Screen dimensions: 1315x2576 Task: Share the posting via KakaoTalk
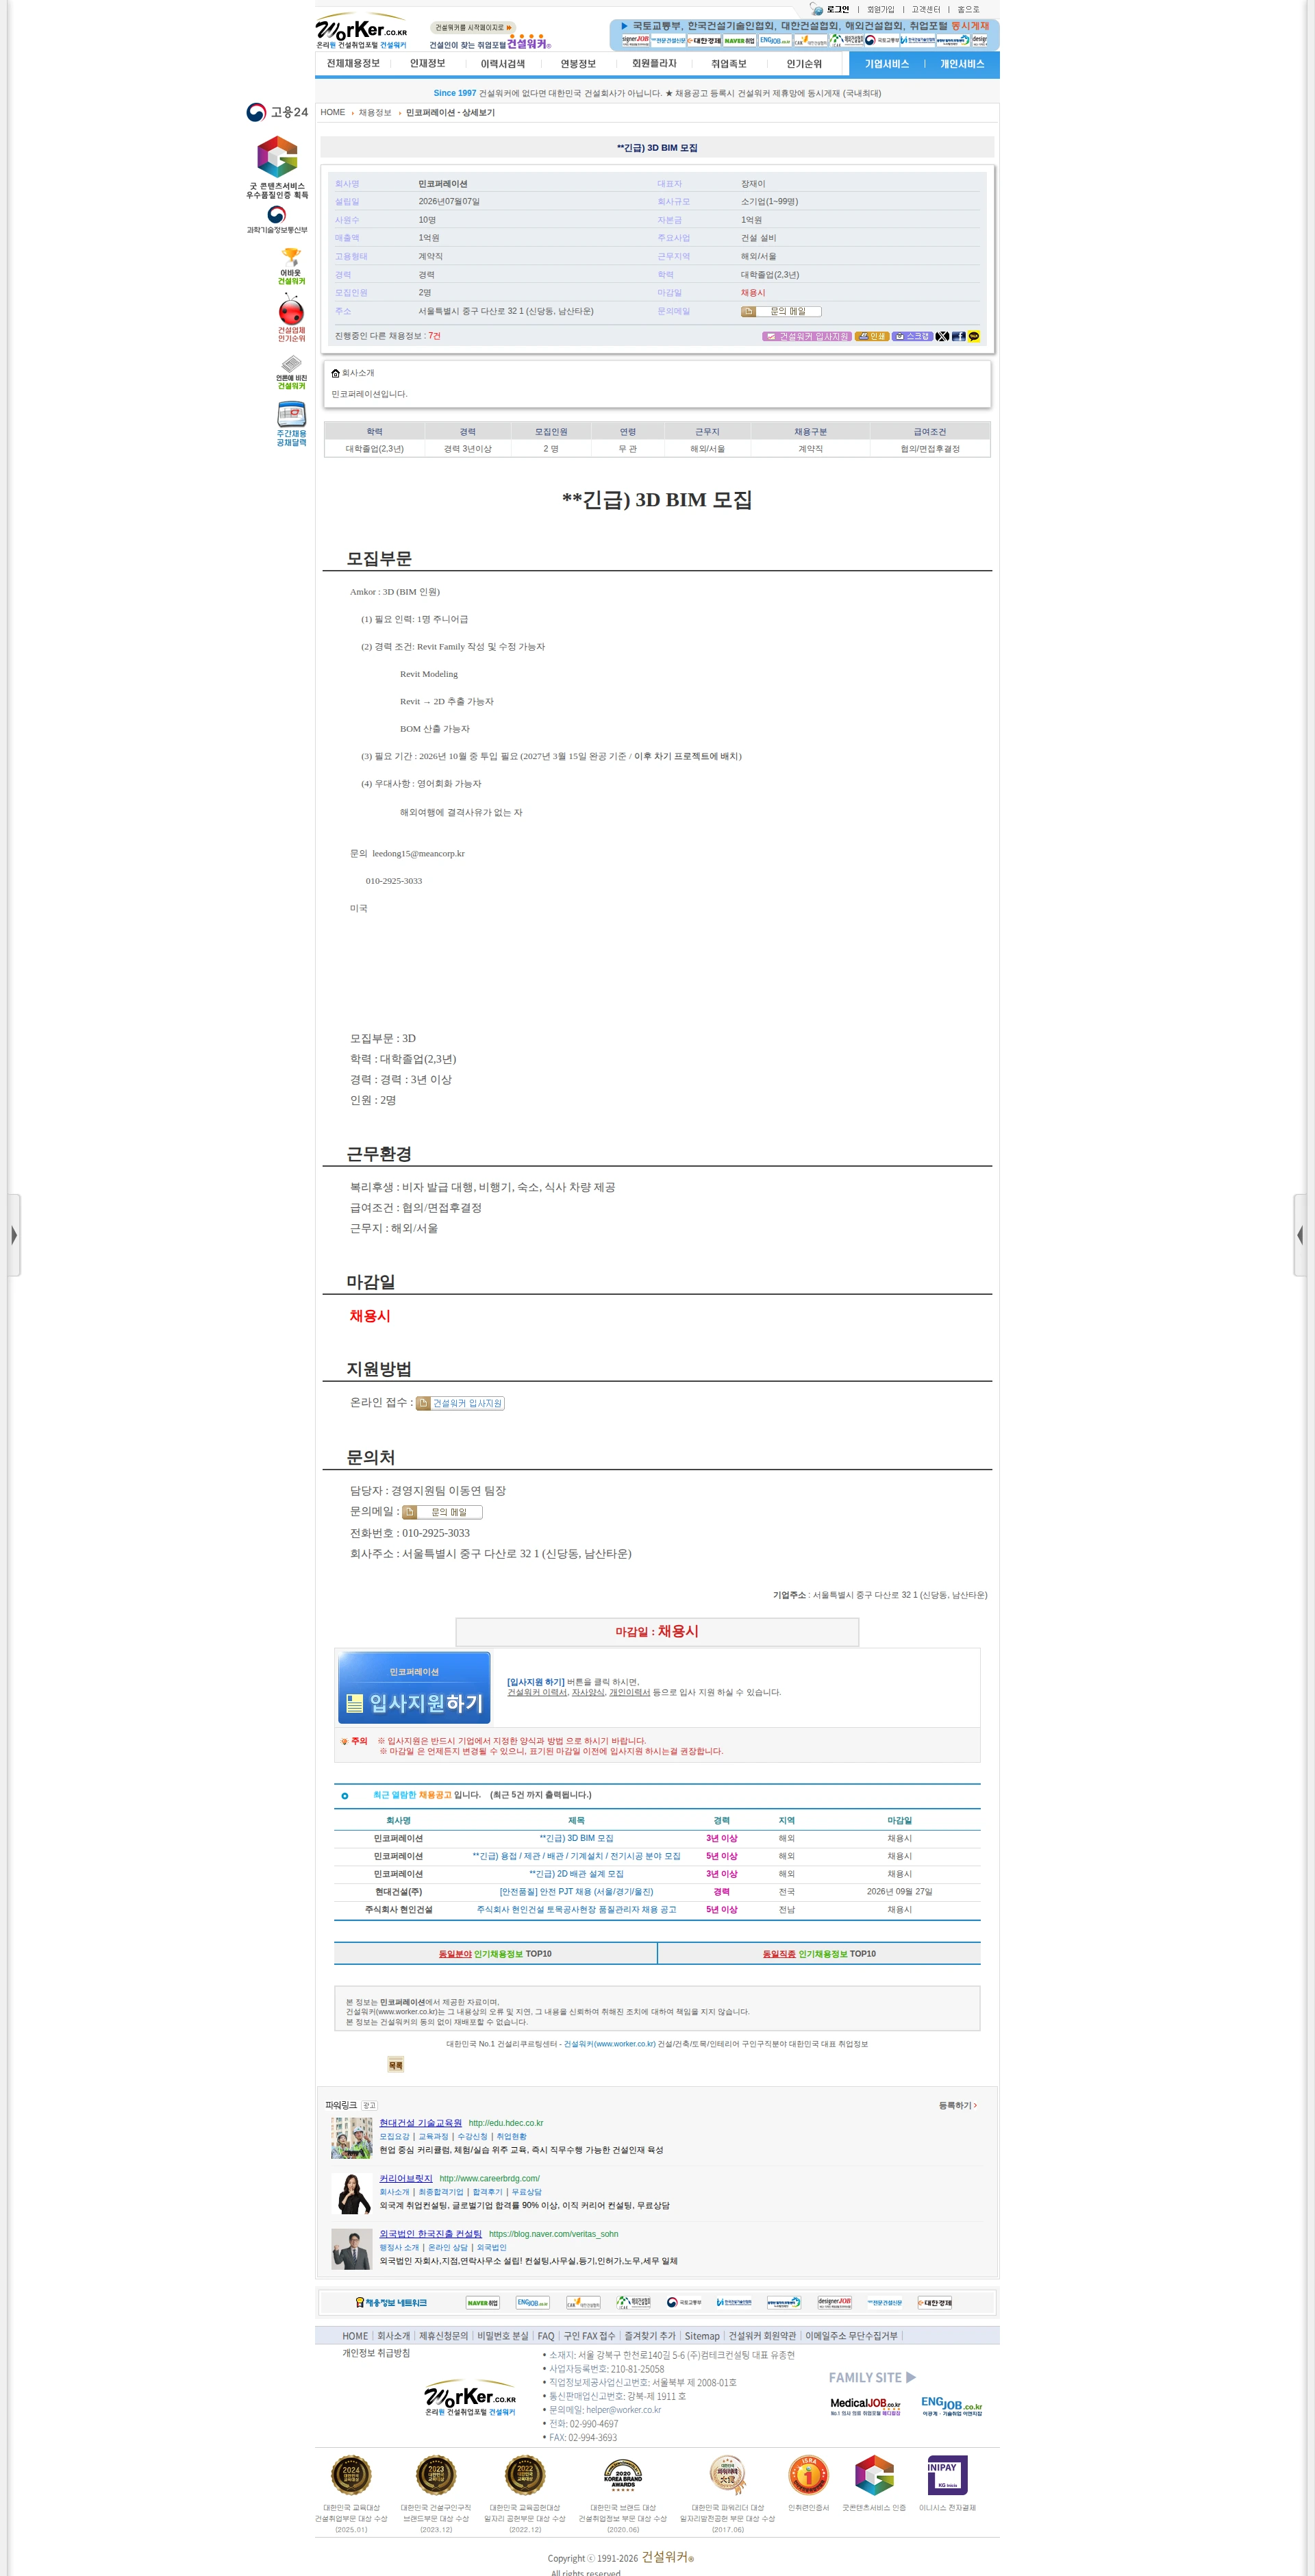974,336
